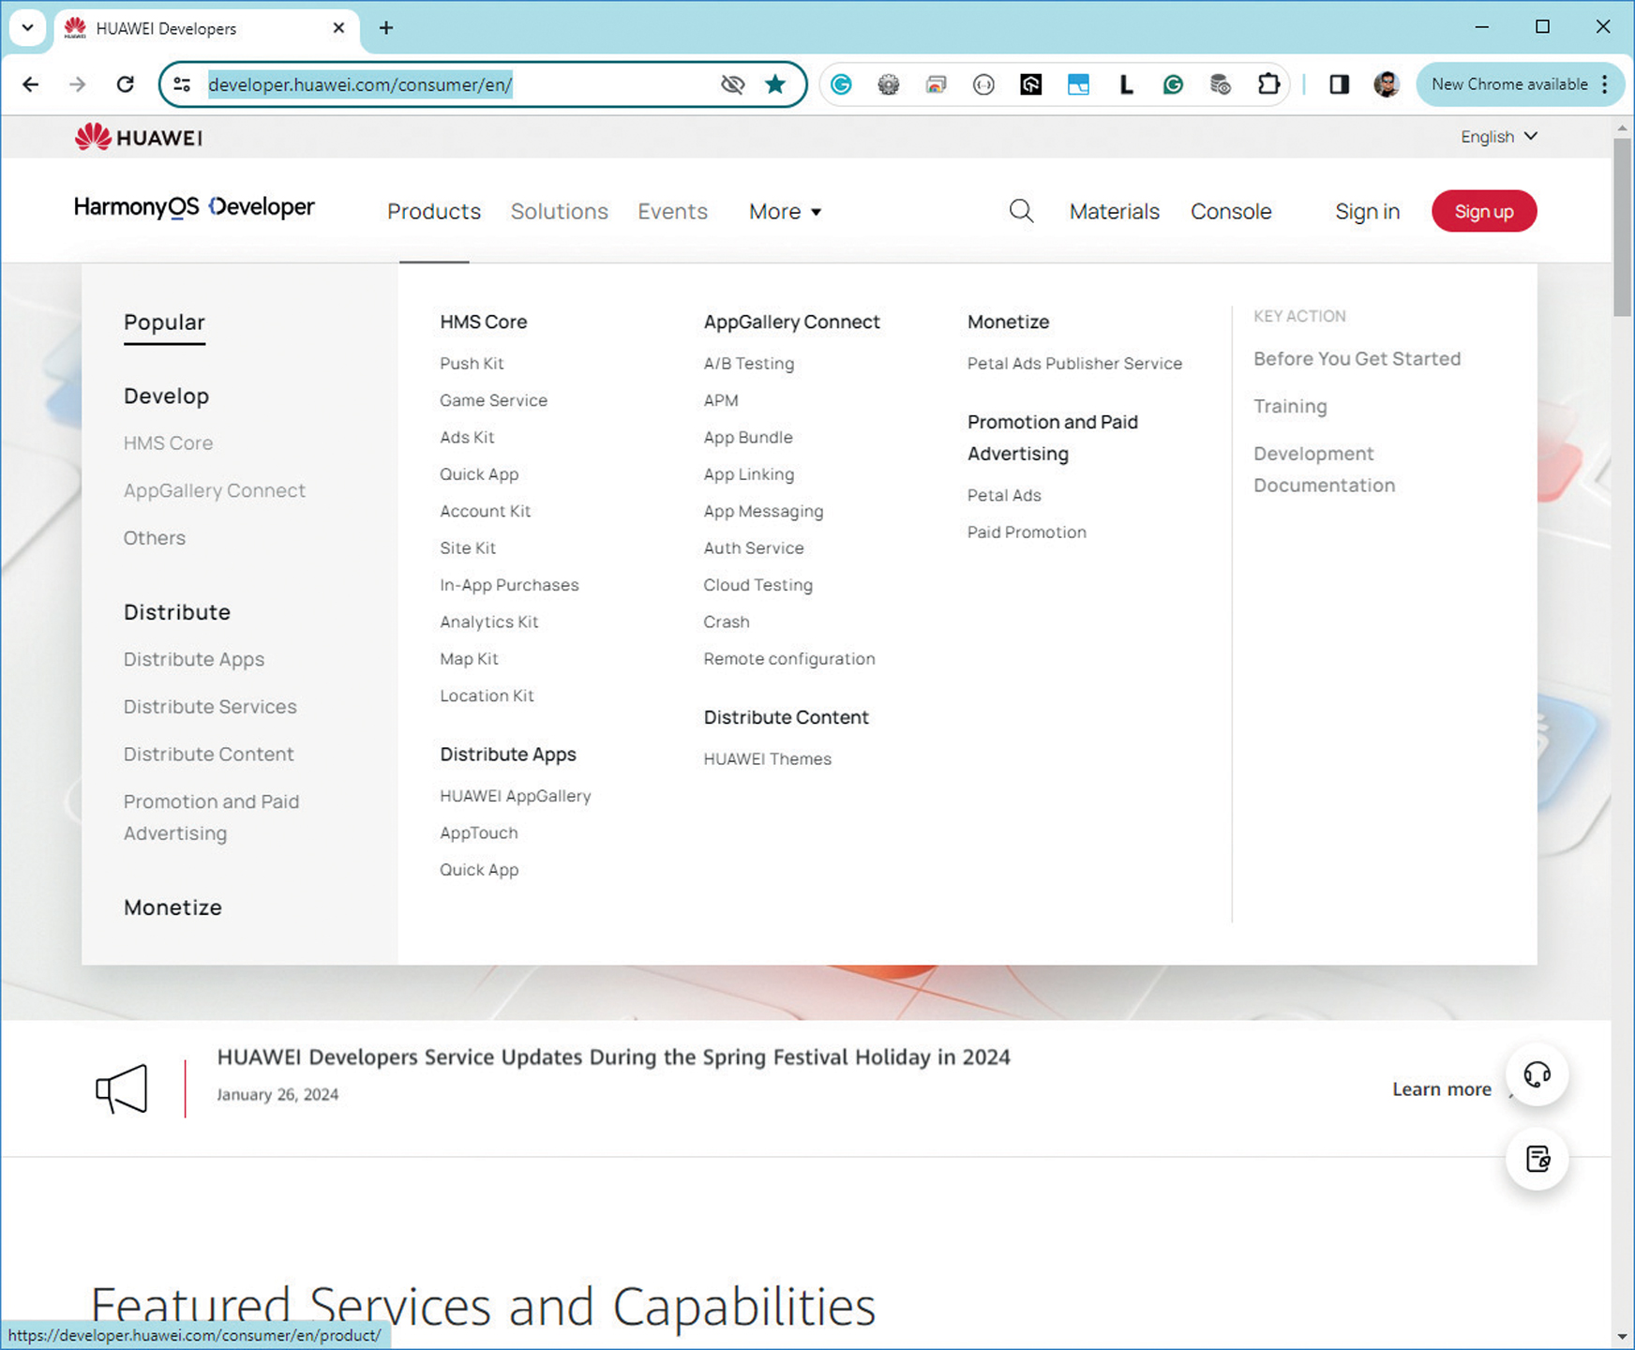This screenshot has width=1635, height=1350.
Task: Open the Spring Festival service updates headline
Action: 613,1057
